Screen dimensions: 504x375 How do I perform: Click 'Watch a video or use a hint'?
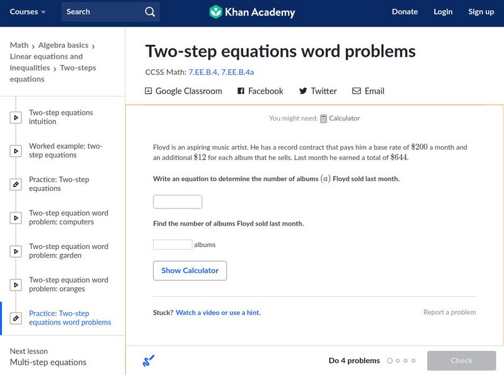coord(218,313)
